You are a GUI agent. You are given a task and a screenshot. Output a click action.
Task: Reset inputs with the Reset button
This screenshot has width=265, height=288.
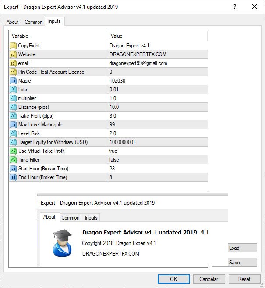244,279
